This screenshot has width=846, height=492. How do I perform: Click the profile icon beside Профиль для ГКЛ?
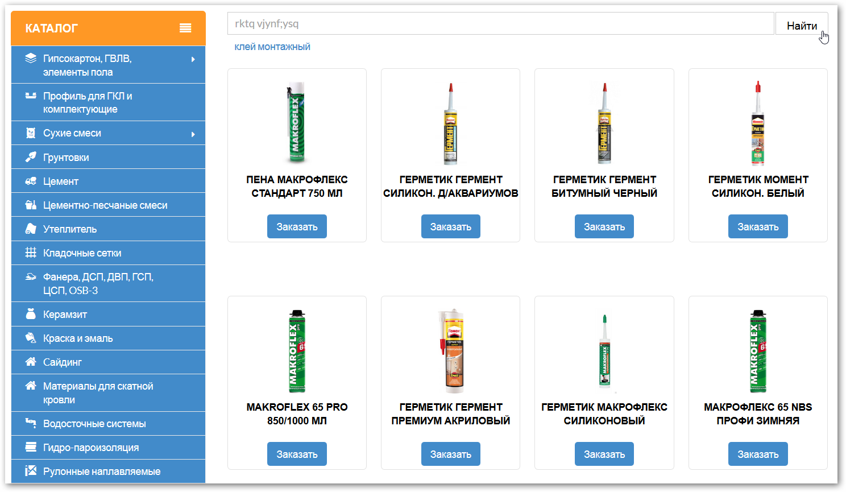click(x=31, y=96)
